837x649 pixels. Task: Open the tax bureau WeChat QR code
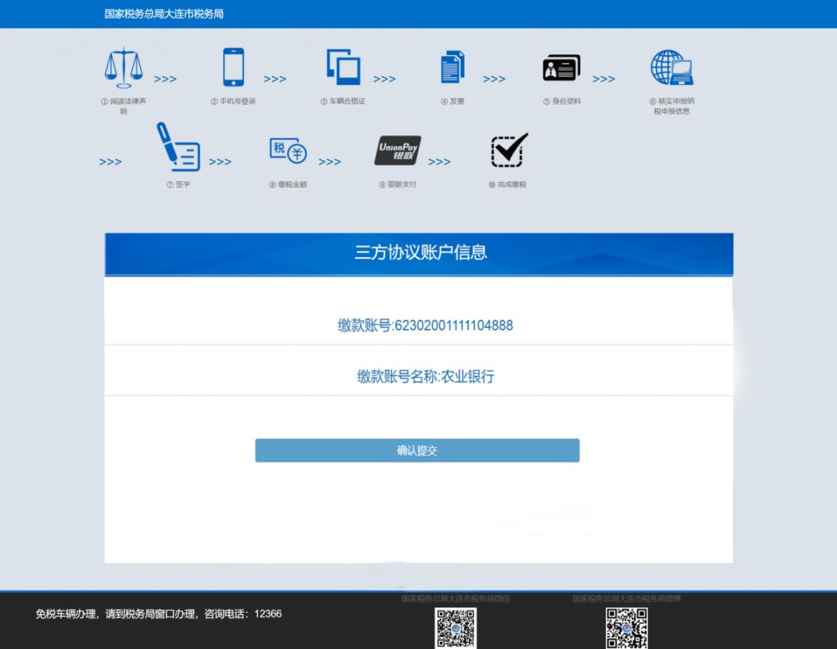456,627
